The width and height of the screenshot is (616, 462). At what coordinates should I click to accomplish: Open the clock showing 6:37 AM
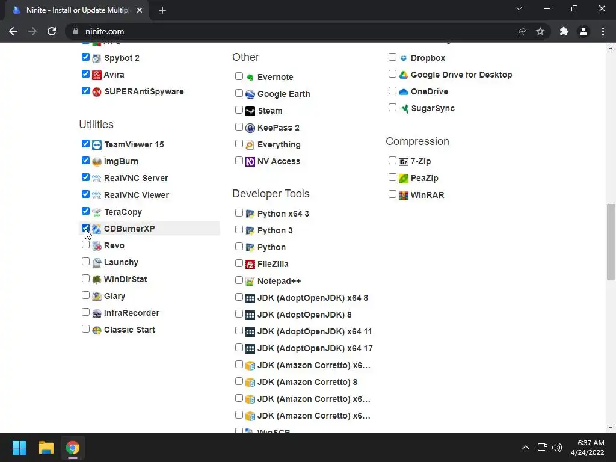pyautogui.click(x=588, y=448)
